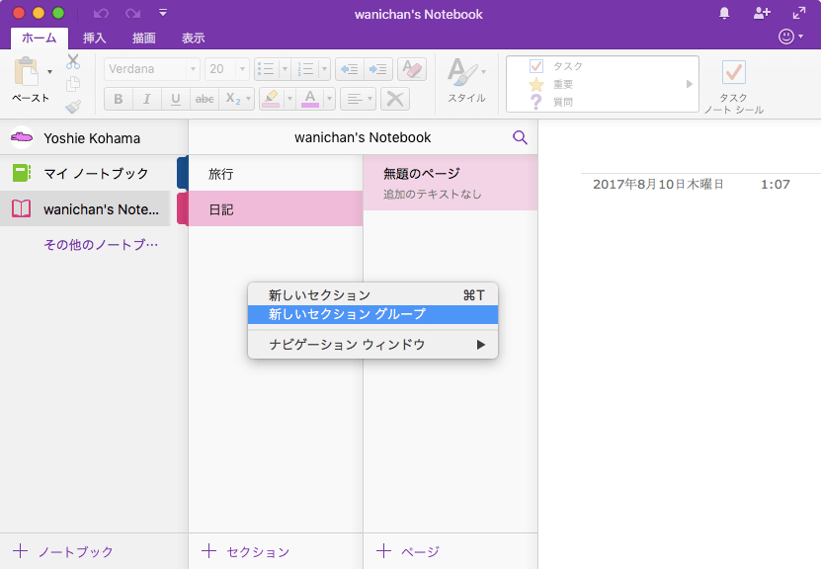The image size is (821, 569).
Task: Open the paragraph alignment dropdown
Action: pos(359,99)
